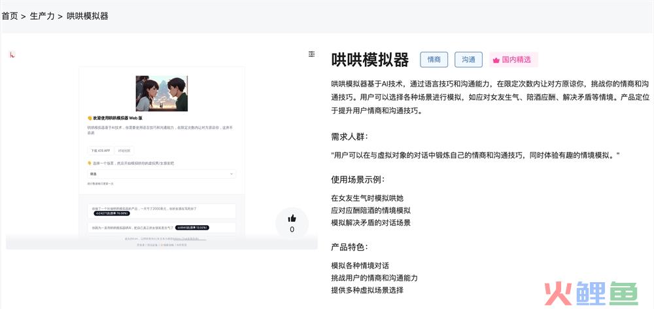The height and width of the screenshot is (309, 654).
Task: Open the 生产力 breadcrumb category
Action: pyautogui.click(x=42, y=16)
